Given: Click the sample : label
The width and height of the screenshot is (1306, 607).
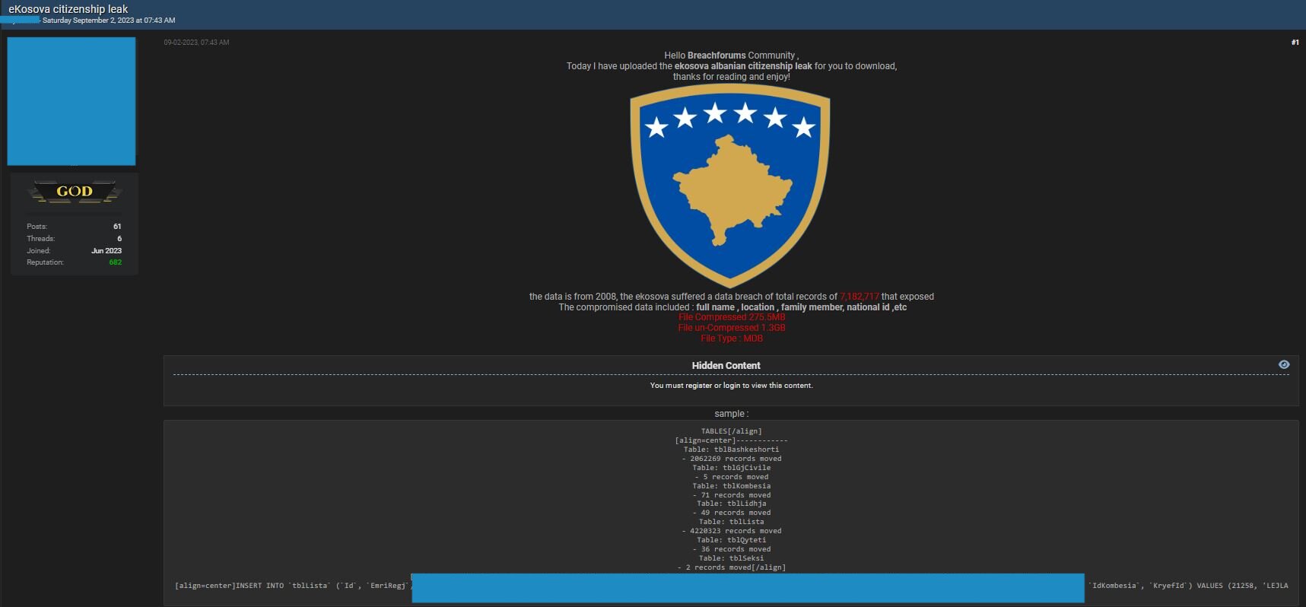Looking at the screenshot, I should click(x=732, y=414).
